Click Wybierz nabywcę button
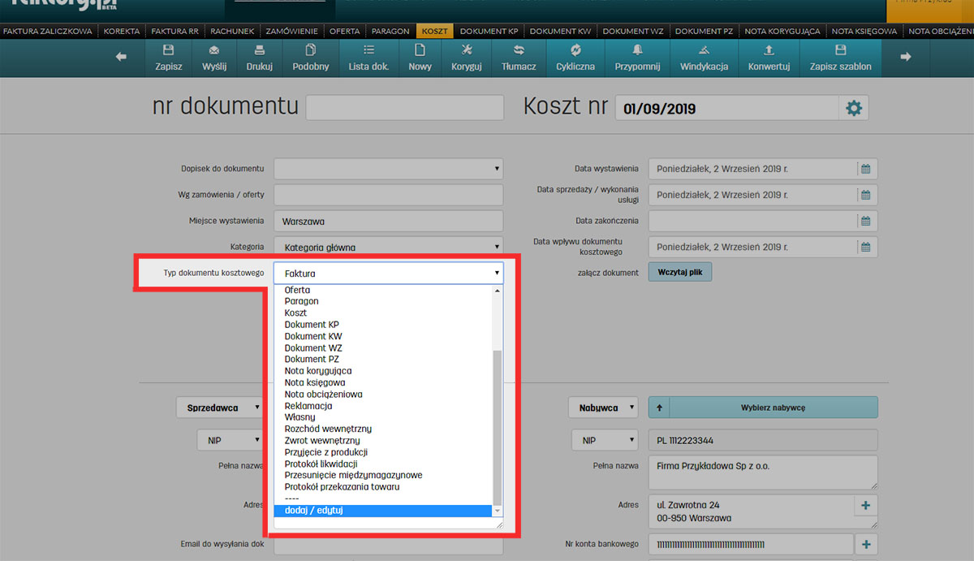Screen dimensions: 974x561 773,408
